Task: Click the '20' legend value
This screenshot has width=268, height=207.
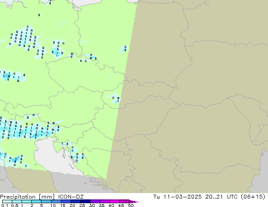Action: pos(72,205)
